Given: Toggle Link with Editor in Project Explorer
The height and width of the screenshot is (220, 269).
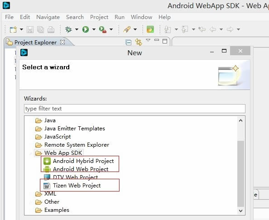Looking at the screenshot, I should click(x=139, y=42).
